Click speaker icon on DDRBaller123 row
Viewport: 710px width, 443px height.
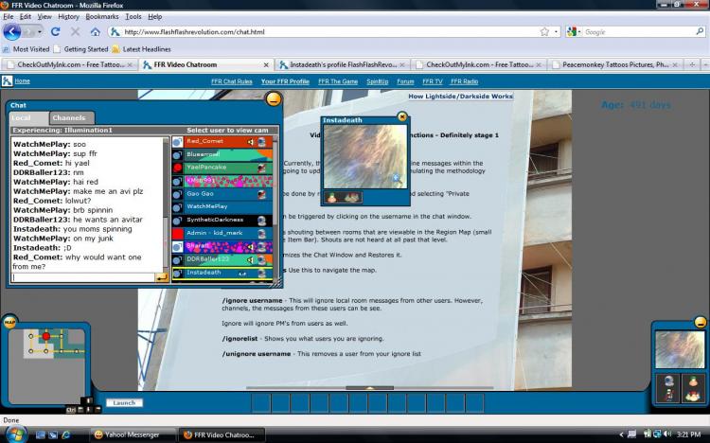click(251, 260)
